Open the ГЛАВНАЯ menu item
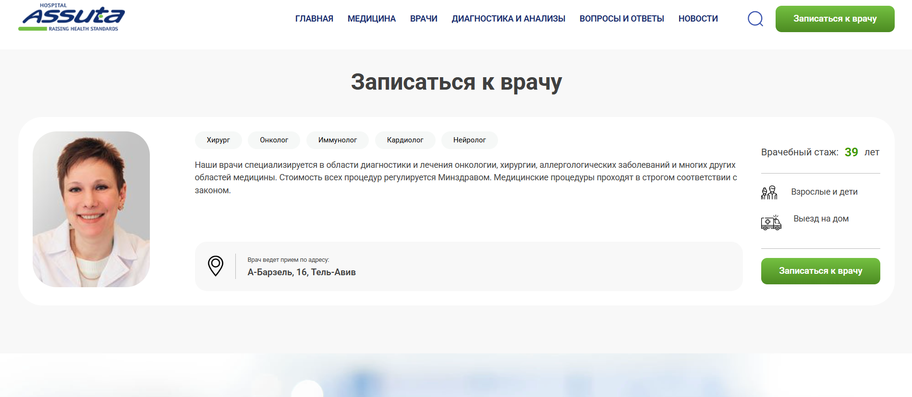The image size is (912, 397). (314, 19)
